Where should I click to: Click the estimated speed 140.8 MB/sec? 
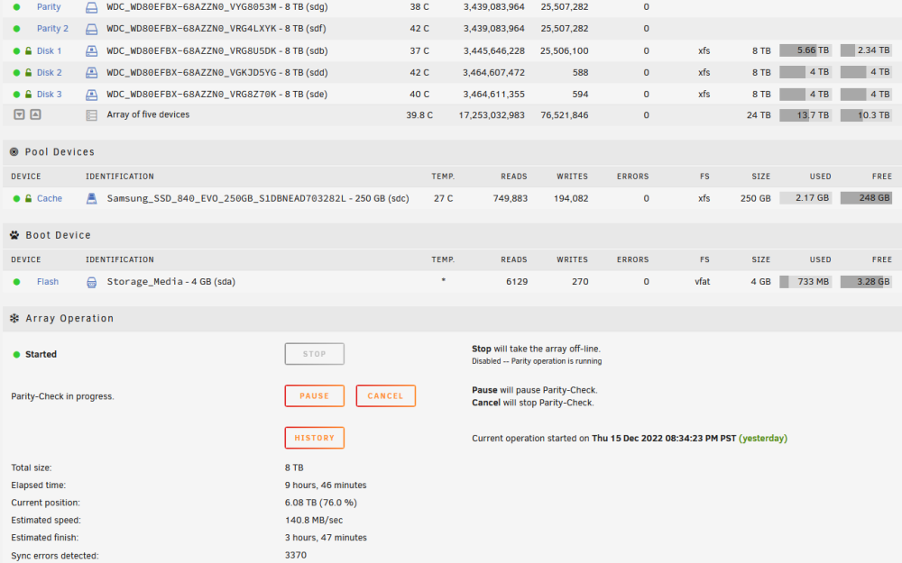click(314, 521)
